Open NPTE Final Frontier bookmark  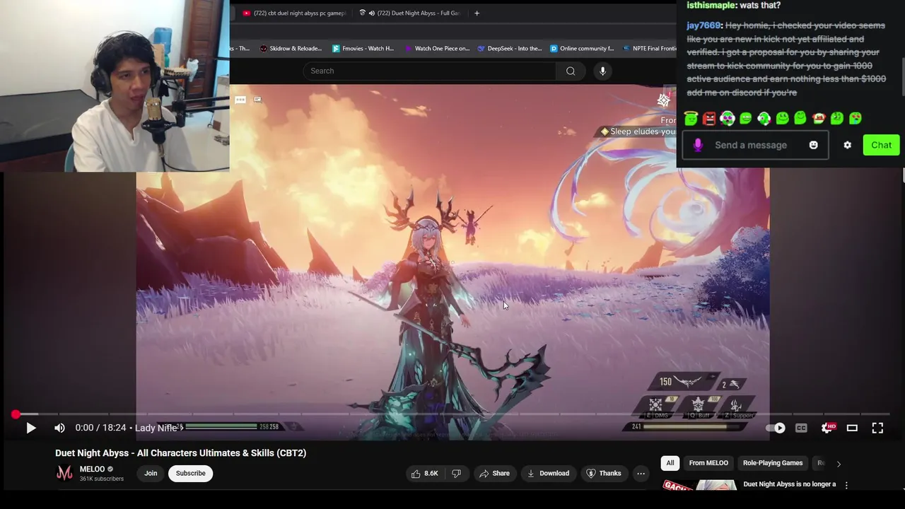[x=650, y=48]
